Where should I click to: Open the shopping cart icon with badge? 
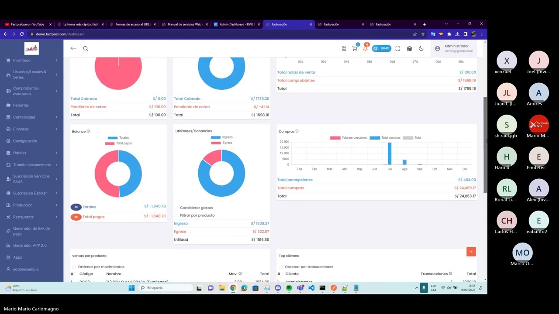point(355,48)
